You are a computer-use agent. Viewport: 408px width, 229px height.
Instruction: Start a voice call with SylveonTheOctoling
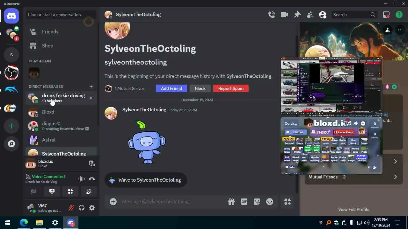point(272,15)
